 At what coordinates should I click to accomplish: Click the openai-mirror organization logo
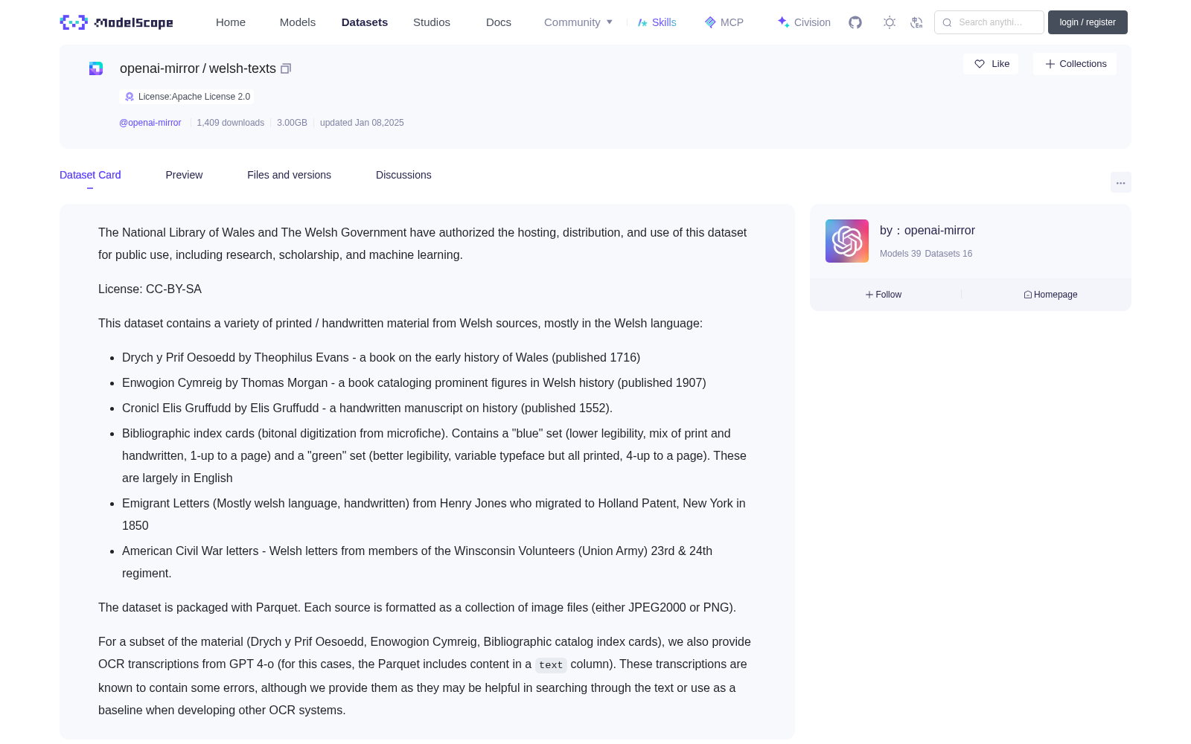(x=847, y=241)
